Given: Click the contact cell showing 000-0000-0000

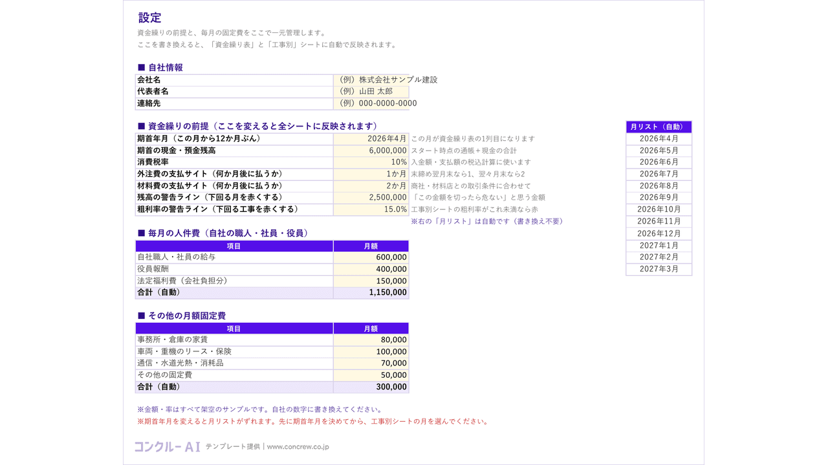Looking at the screenshot, I should (371, 103).
